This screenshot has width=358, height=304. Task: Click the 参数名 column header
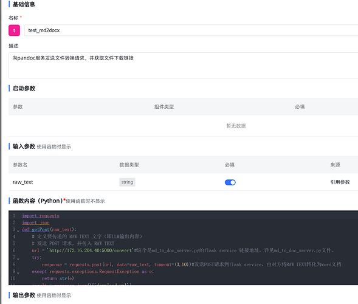[x=20, y=165]
